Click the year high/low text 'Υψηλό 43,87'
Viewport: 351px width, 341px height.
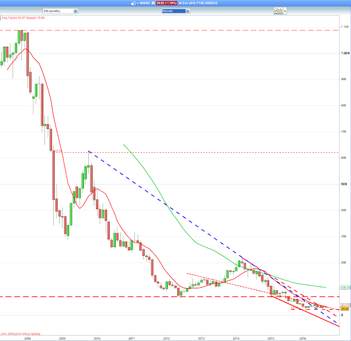(x=16, y=18)
